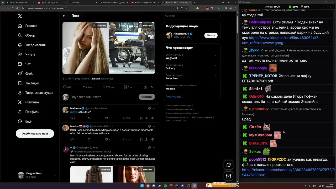
Task: Click Читать to follow AlexandruC4
Action: coord(211,35)
